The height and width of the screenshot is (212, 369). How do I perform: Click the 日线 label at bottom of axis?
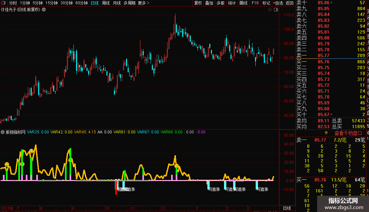[287, 208]
